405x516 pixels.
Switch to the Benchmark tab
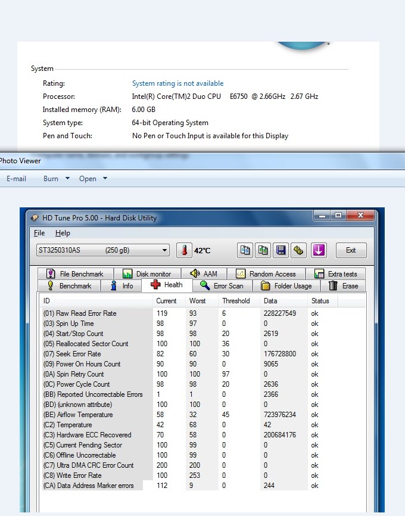(69, 286)
